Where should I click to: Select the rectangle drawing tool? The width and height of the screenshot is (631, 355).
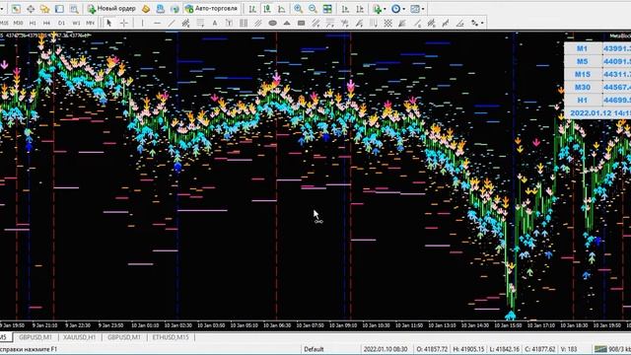pyautogui.click(x=302, y=23)
